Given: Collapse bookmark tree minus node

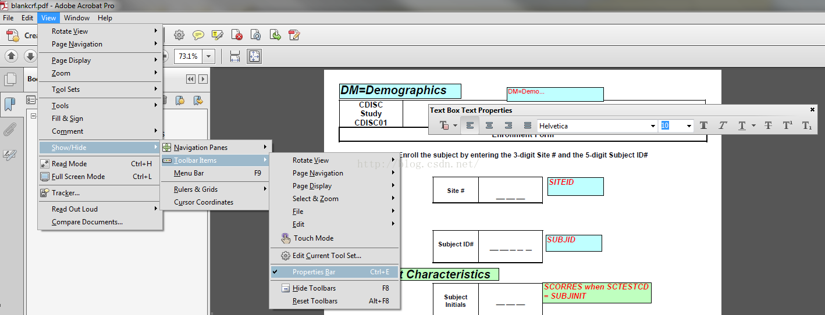Looking at the screenshot, I should [x=33, y=117].
